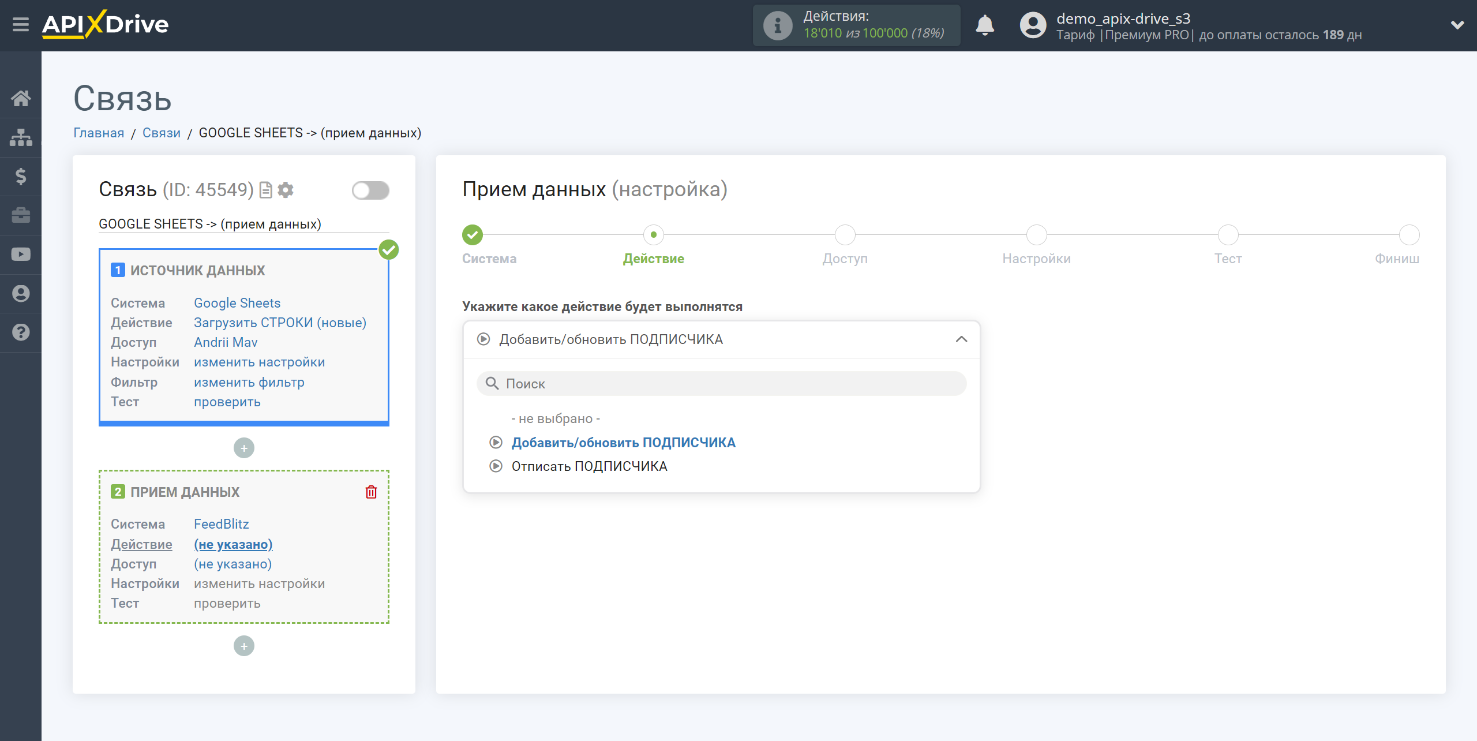Click изменить фильтр link
This screenshot has width=1477, height=741.
[x=249, y=382]
